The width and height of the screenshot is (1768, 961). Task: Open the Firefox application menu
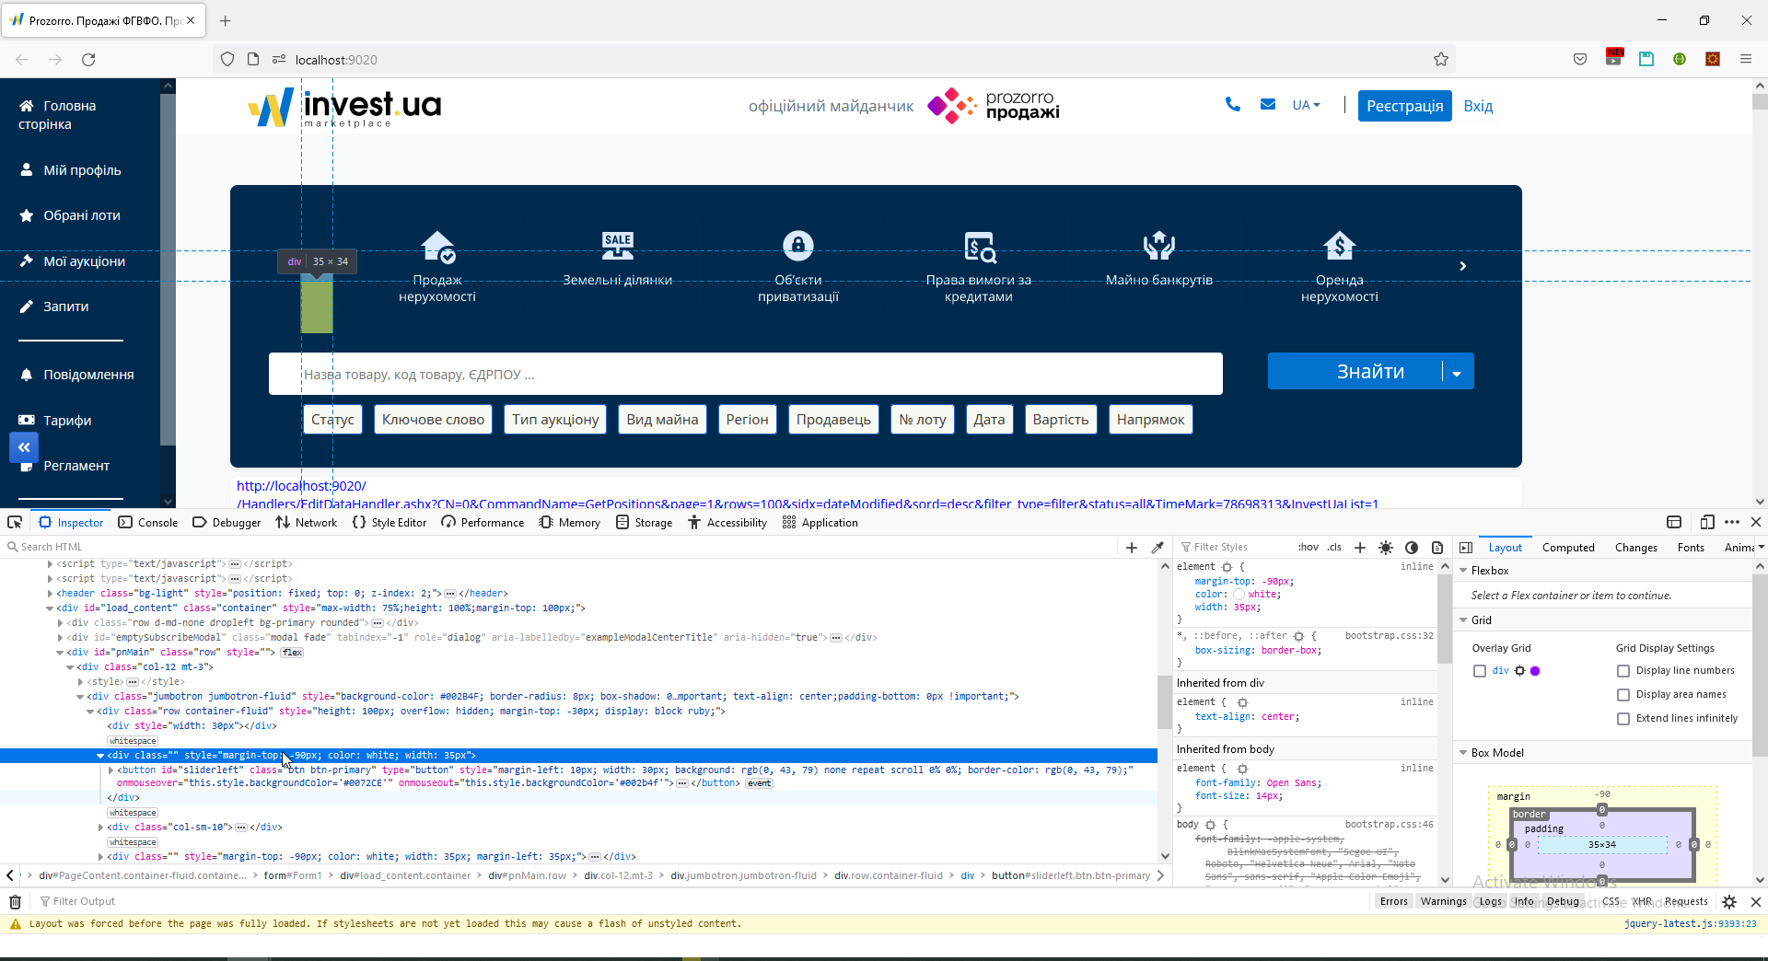tap(1746, 59)
